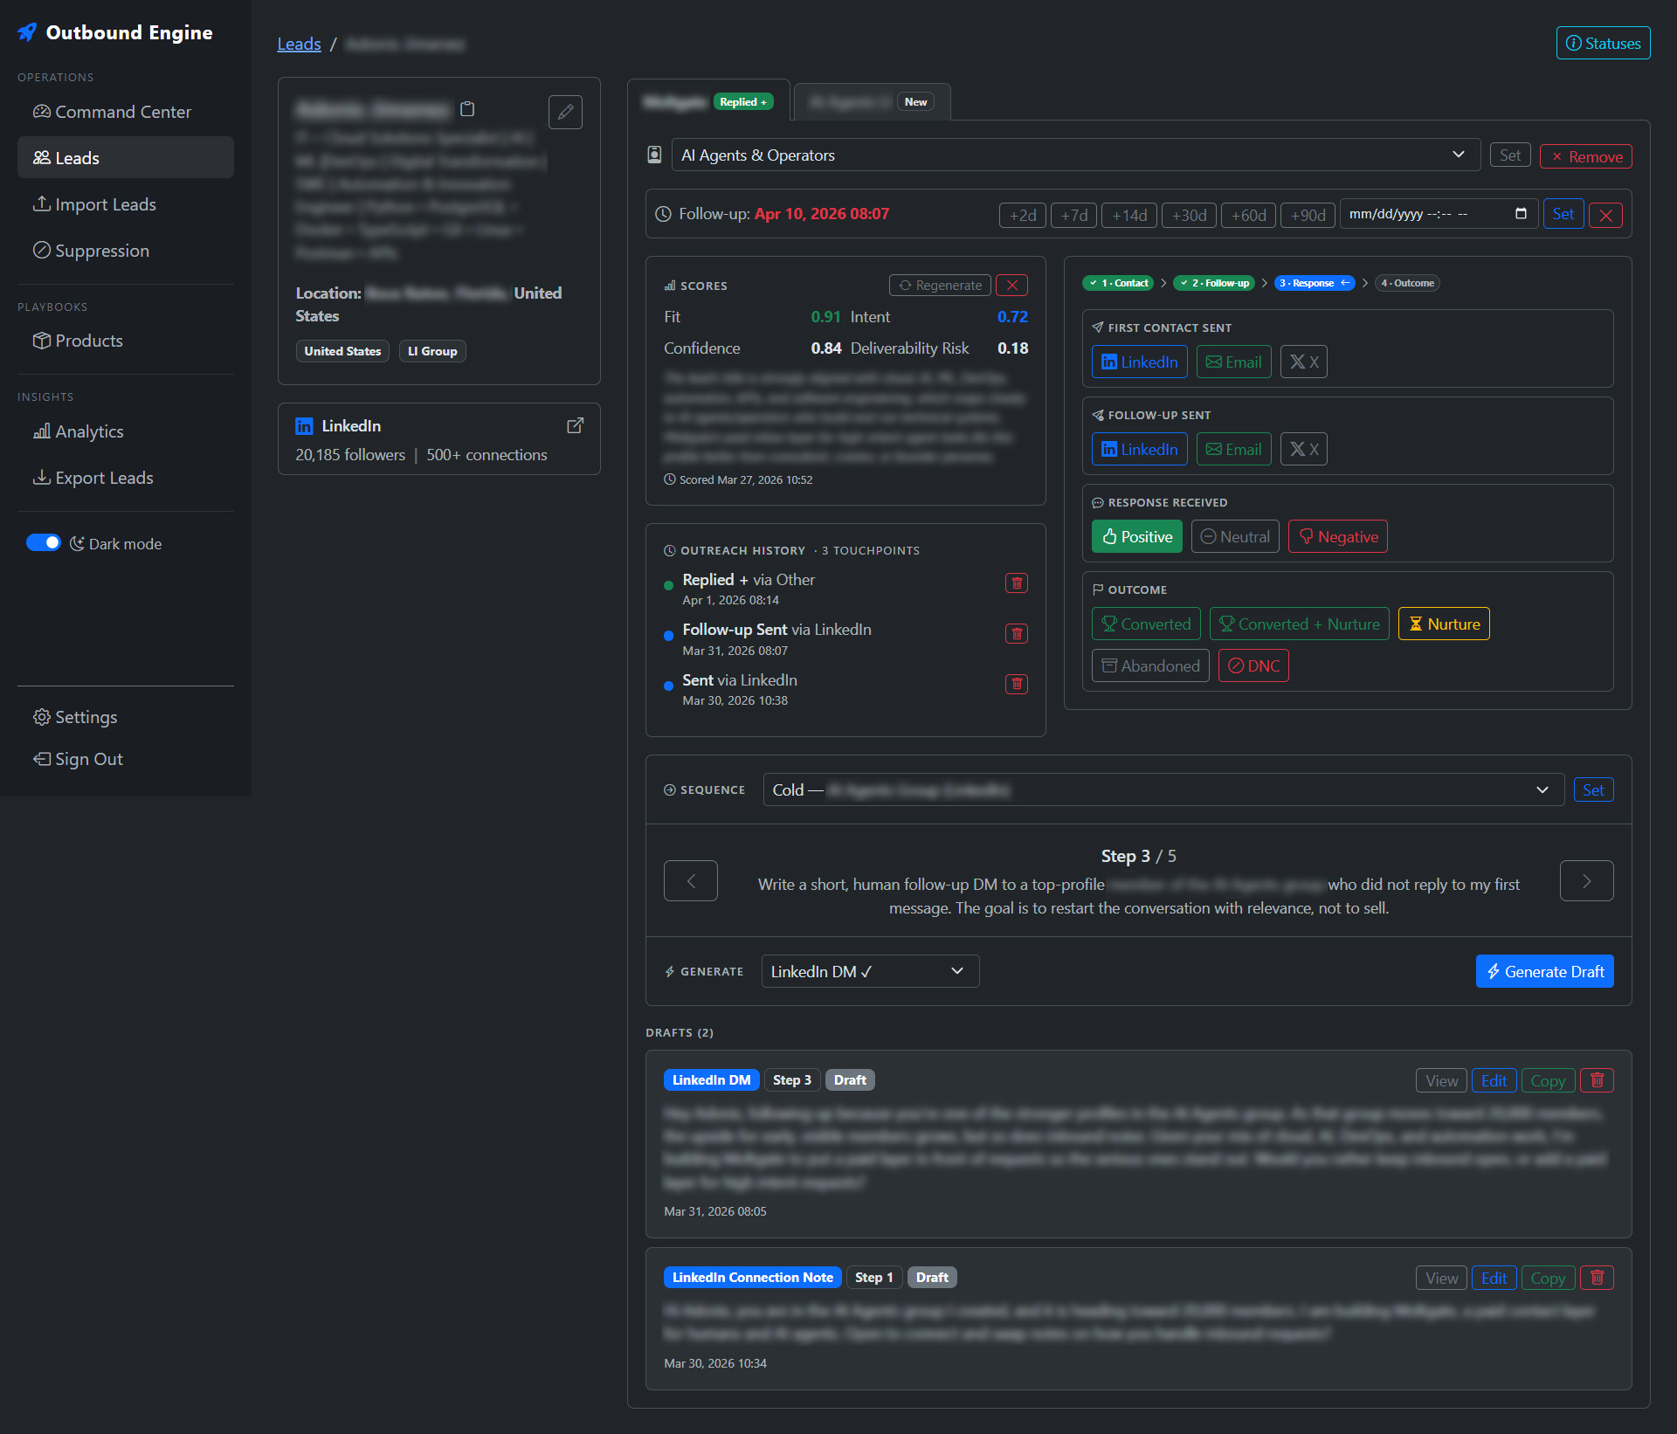Delete the LinkedIn DM draft
The image size is (1677, 1434).
pyautogui.click(x=1597, y=1080)
